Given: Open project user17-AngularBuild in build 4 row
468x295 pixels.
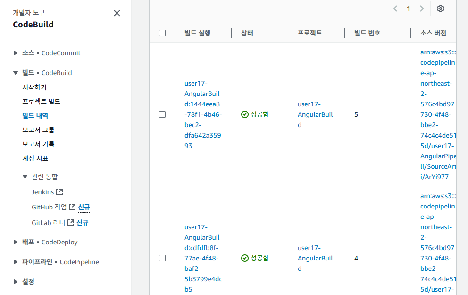Looking at the screenshot, I should [x=315, y=258].
